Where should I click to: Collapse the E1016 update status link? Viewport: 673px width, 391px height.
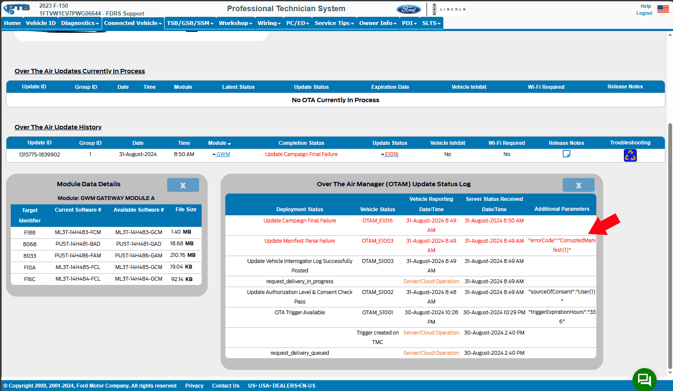391,154
